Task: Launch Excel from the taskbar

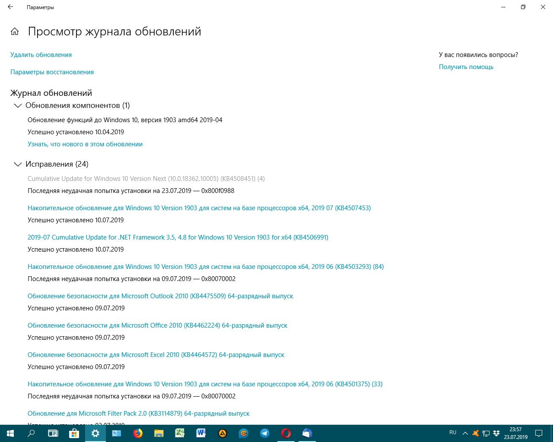Action: pyautogui.click(x=180, y=433)
